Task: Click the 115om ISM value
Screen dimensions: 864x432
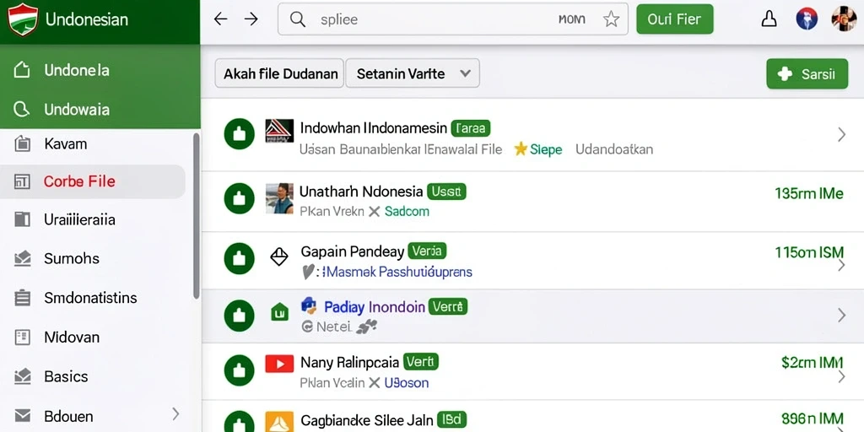Action: pos(809,252)
